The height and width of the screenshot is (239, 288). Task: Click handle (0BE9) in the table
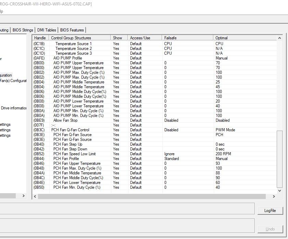pyautogui.click(x=39, y=120)
